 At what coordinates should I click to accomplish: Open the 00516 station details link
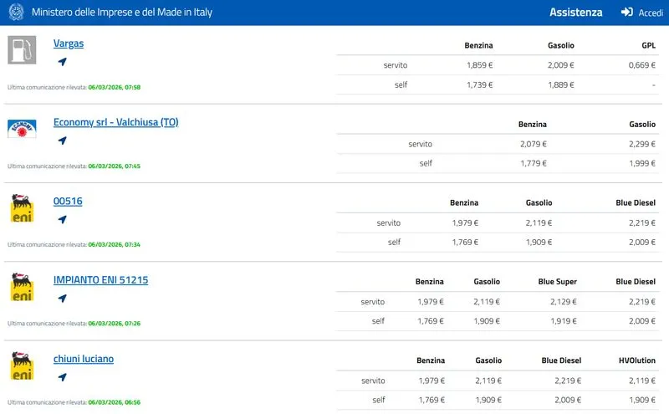pyautogui.click(x=68, y=202)
